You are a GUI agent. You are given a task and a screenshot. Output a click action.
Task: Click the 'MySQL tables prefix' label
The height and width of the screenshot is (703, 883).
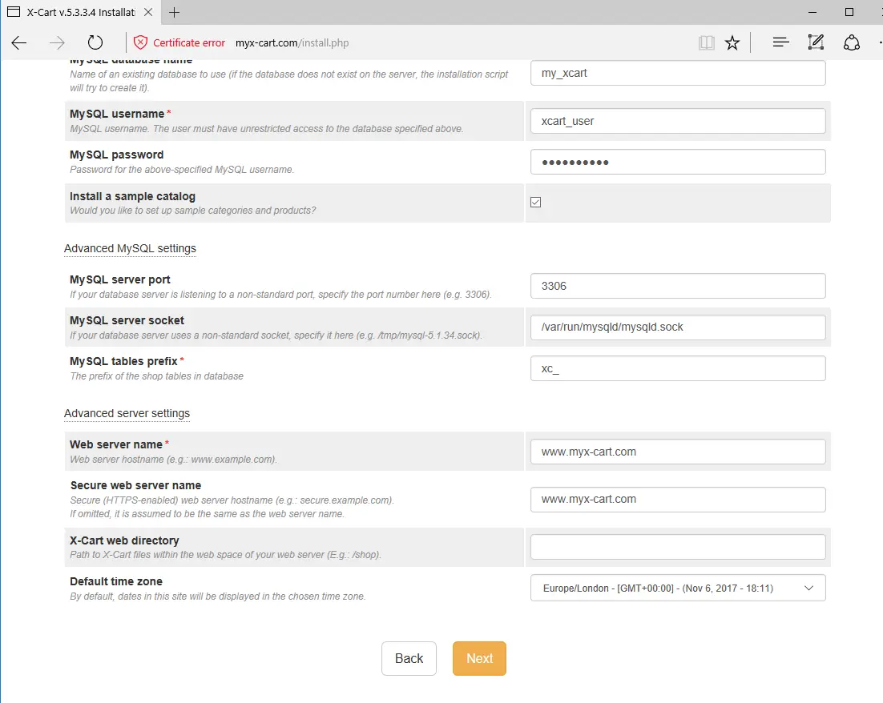click(123, 361)
